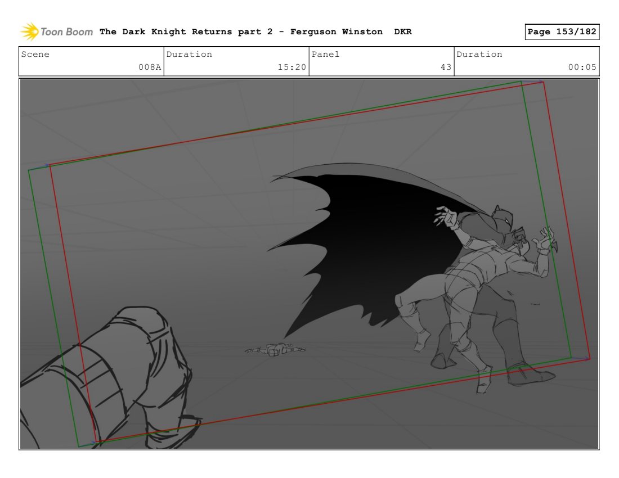
Task: Click the 'Scene' label
Action: tap(35, 55)
